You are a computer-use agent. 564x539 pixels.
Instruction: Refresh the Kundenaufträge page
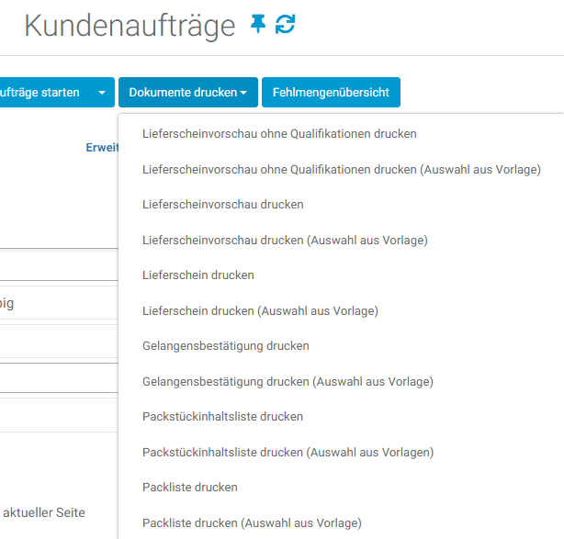(286, 26)
